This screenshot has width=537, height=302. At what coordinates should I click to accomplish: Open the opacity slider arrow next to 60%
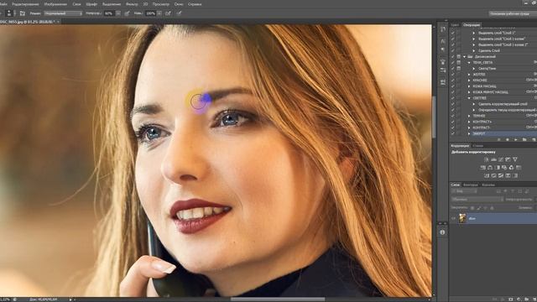pos(118,13)
